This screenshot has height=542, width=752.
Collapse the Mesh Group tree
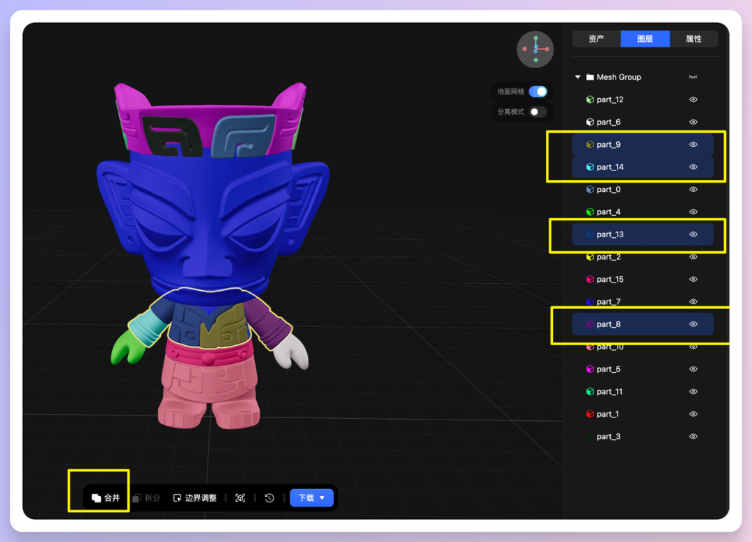coord(577,77)
